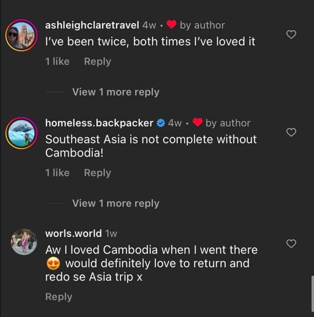Open worls.world username link
The height and width of the screenshot is (317, 314).
[x=73, y=233]
